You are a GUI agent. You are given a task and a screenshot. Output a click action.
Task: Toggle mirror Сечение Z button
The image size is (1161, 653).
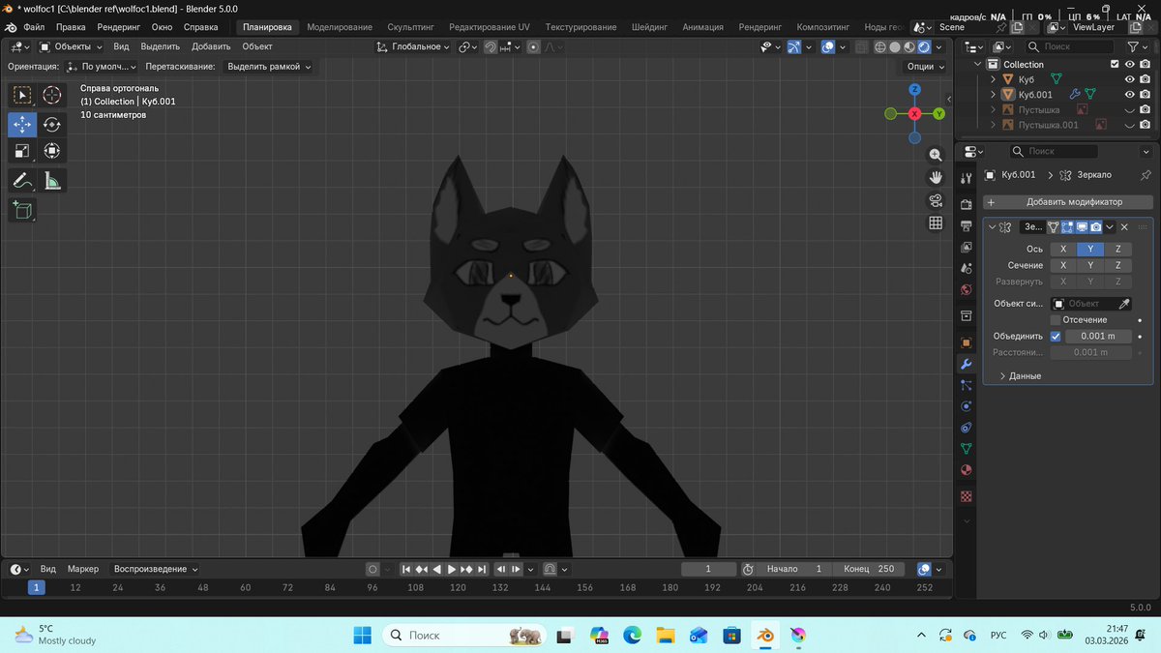pos(1117,265)
